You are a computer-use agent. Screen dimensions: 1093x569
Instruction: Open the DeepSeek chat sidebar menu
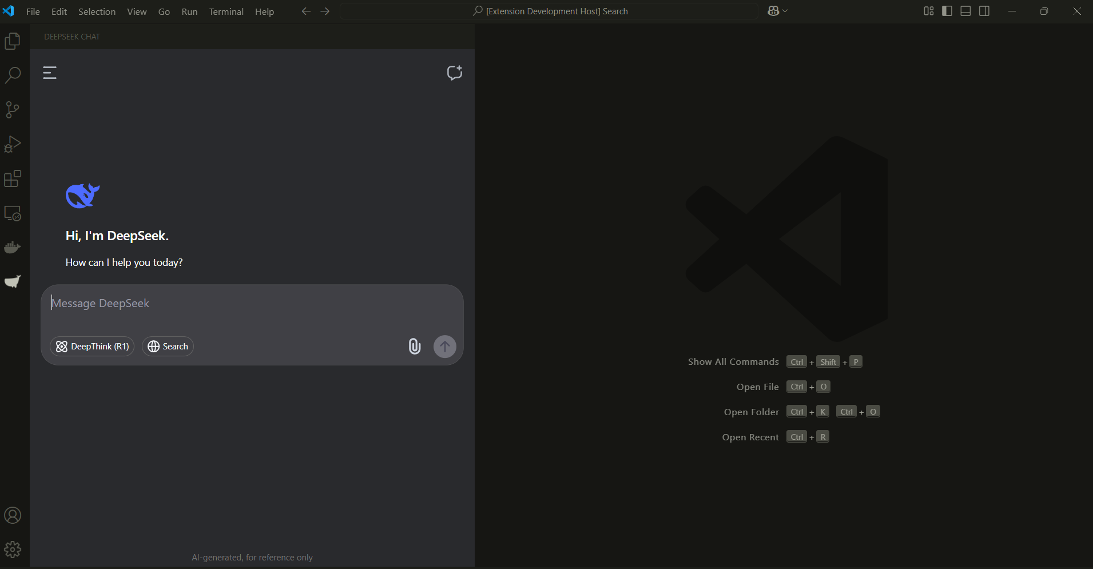tap(50, 73)
